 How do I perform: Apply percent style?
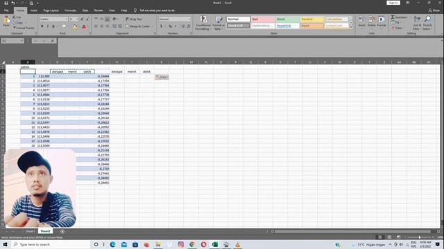(170, 26)
